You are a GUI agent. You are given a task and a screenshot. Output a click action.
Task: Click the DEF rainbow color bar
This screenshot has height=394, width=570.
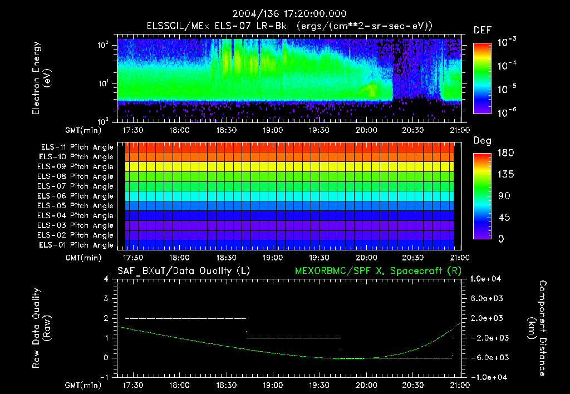click(x=482, y=78)
